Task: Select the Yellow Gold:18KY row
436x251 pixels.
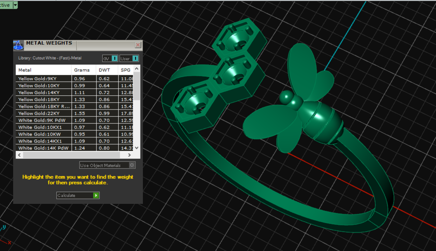Action: click(x=43, y=99)
